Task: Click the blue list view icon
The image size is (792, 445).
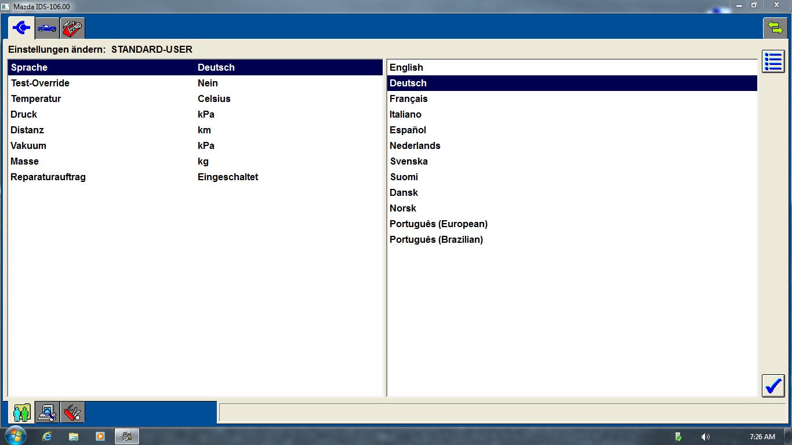Action: click(773, 61)
